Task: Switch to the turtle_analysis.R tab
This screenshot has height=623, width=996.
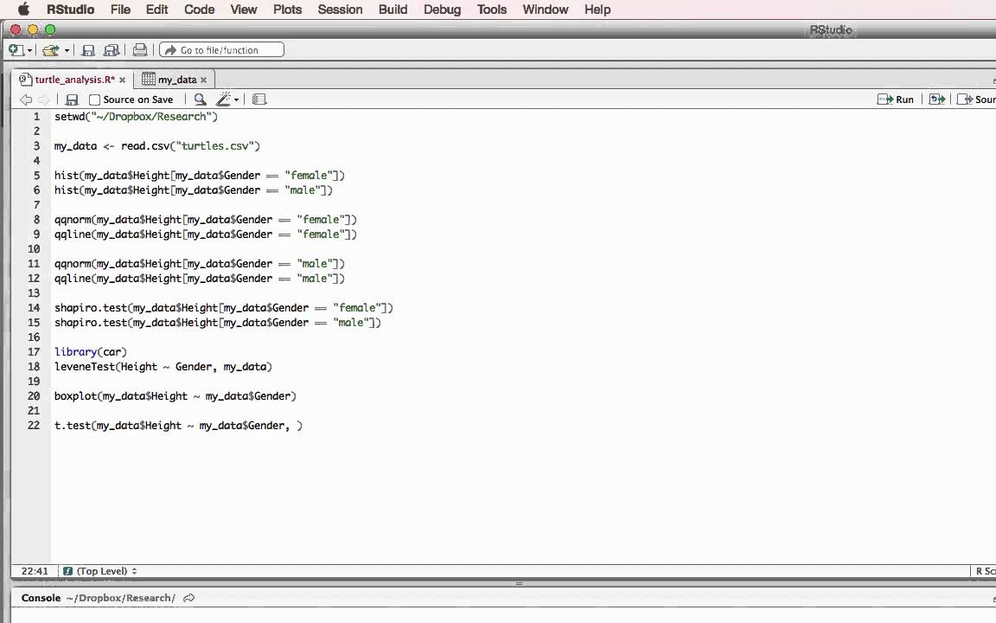Action: pos(75,80)
